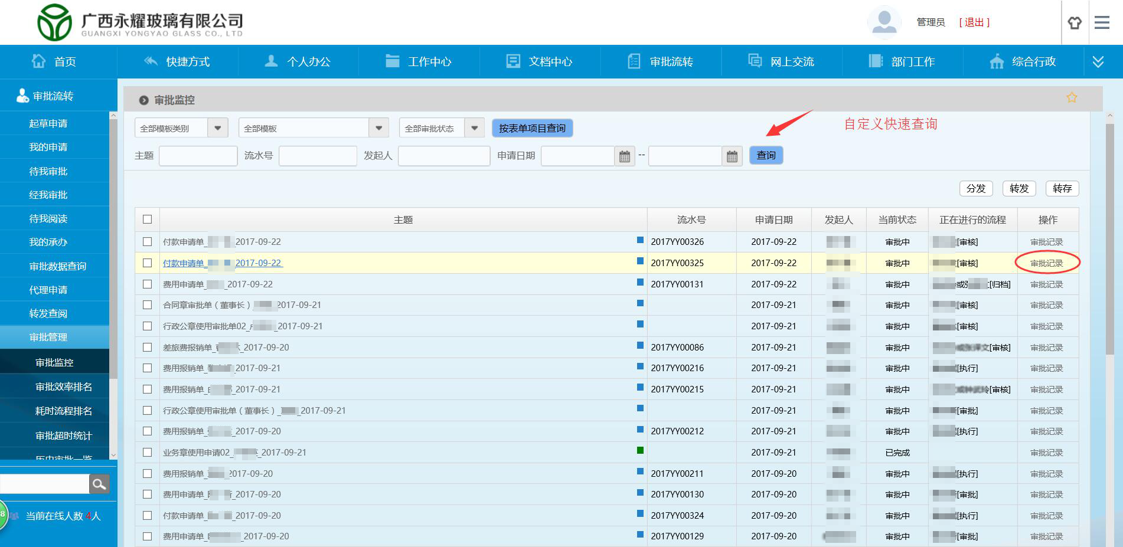The width and height of the screenshot is (1123, 547).
Task: Check the row with serial 2017YY00326
Action: (x=148, y=242)
